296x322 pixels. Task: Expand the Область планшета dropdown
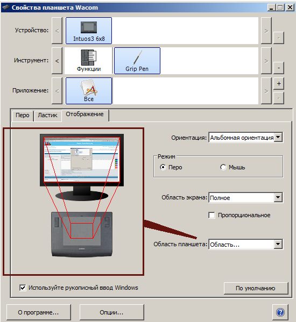(246, 245)
